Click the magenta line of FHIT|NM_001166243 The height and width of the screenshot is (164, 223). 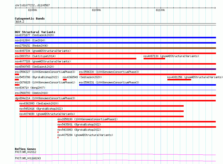point(115,160)
